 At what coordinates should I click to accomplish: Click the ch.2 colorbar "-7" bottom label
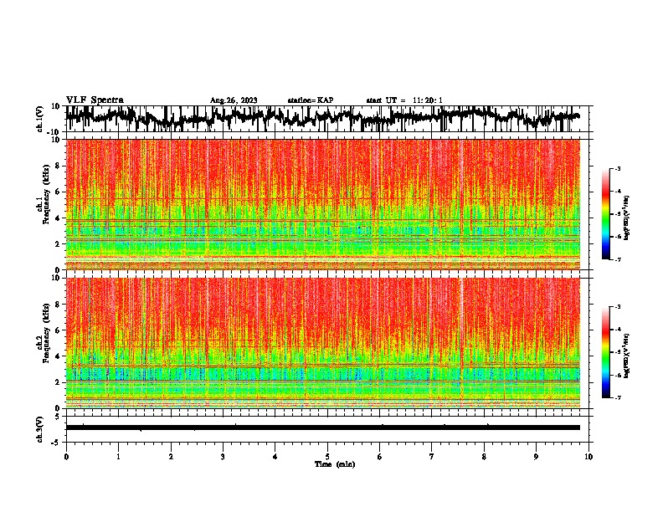(617, 398)
